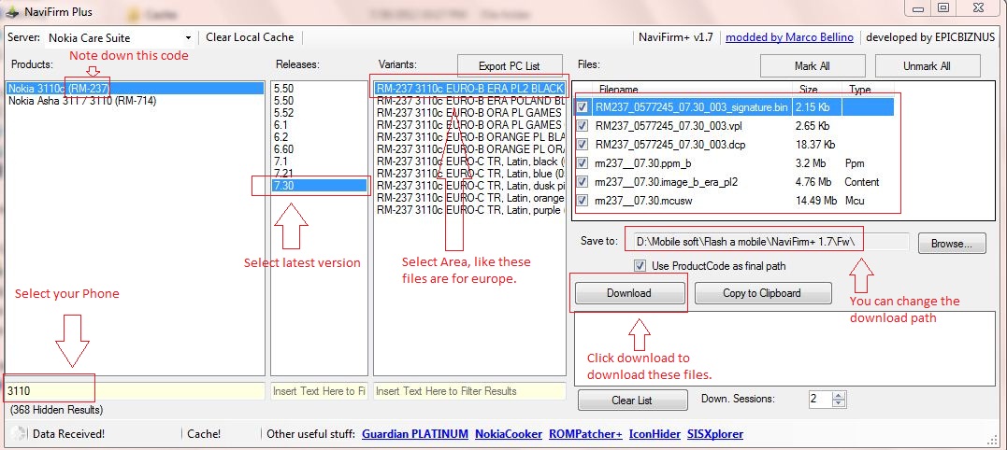This screenshot has height=450, width=1007.
Task: Toggle Use ProductCode as final path
Action: (x=640, y=265)
